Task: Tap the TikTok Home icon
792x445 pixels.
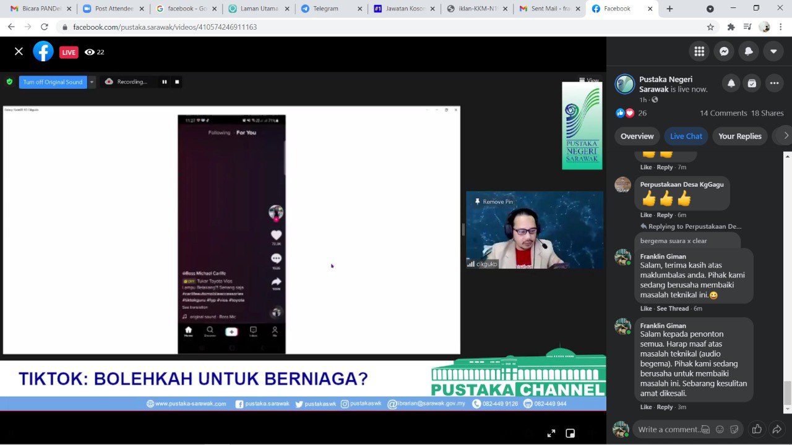Action: pos(188,331)
